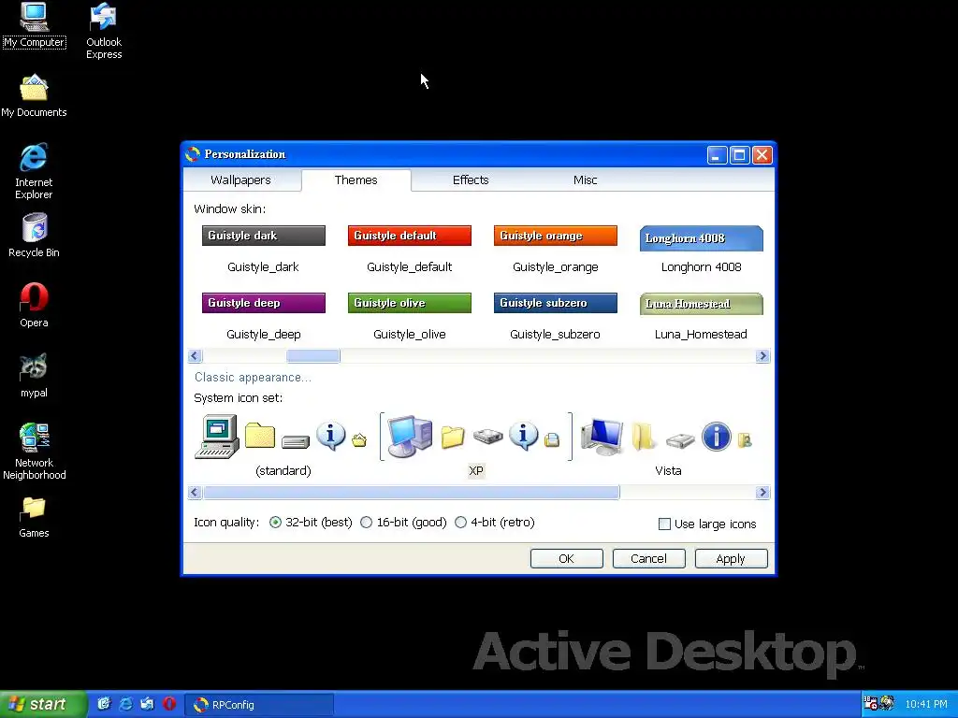Image resolution: width=958 pixels, height=718 pixels.
Task: Click window skin scrollbar left arrow
Action: [195, 356]
